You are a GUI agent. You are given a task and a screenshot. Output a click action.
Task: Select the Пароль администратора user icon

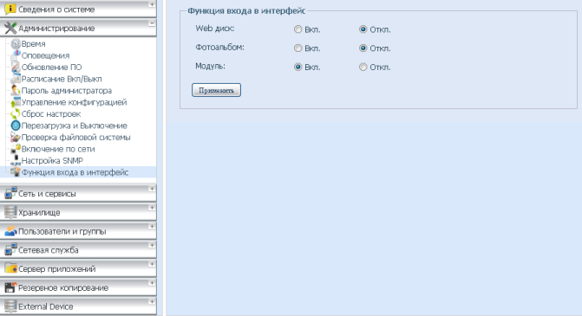tap(16, 90)
